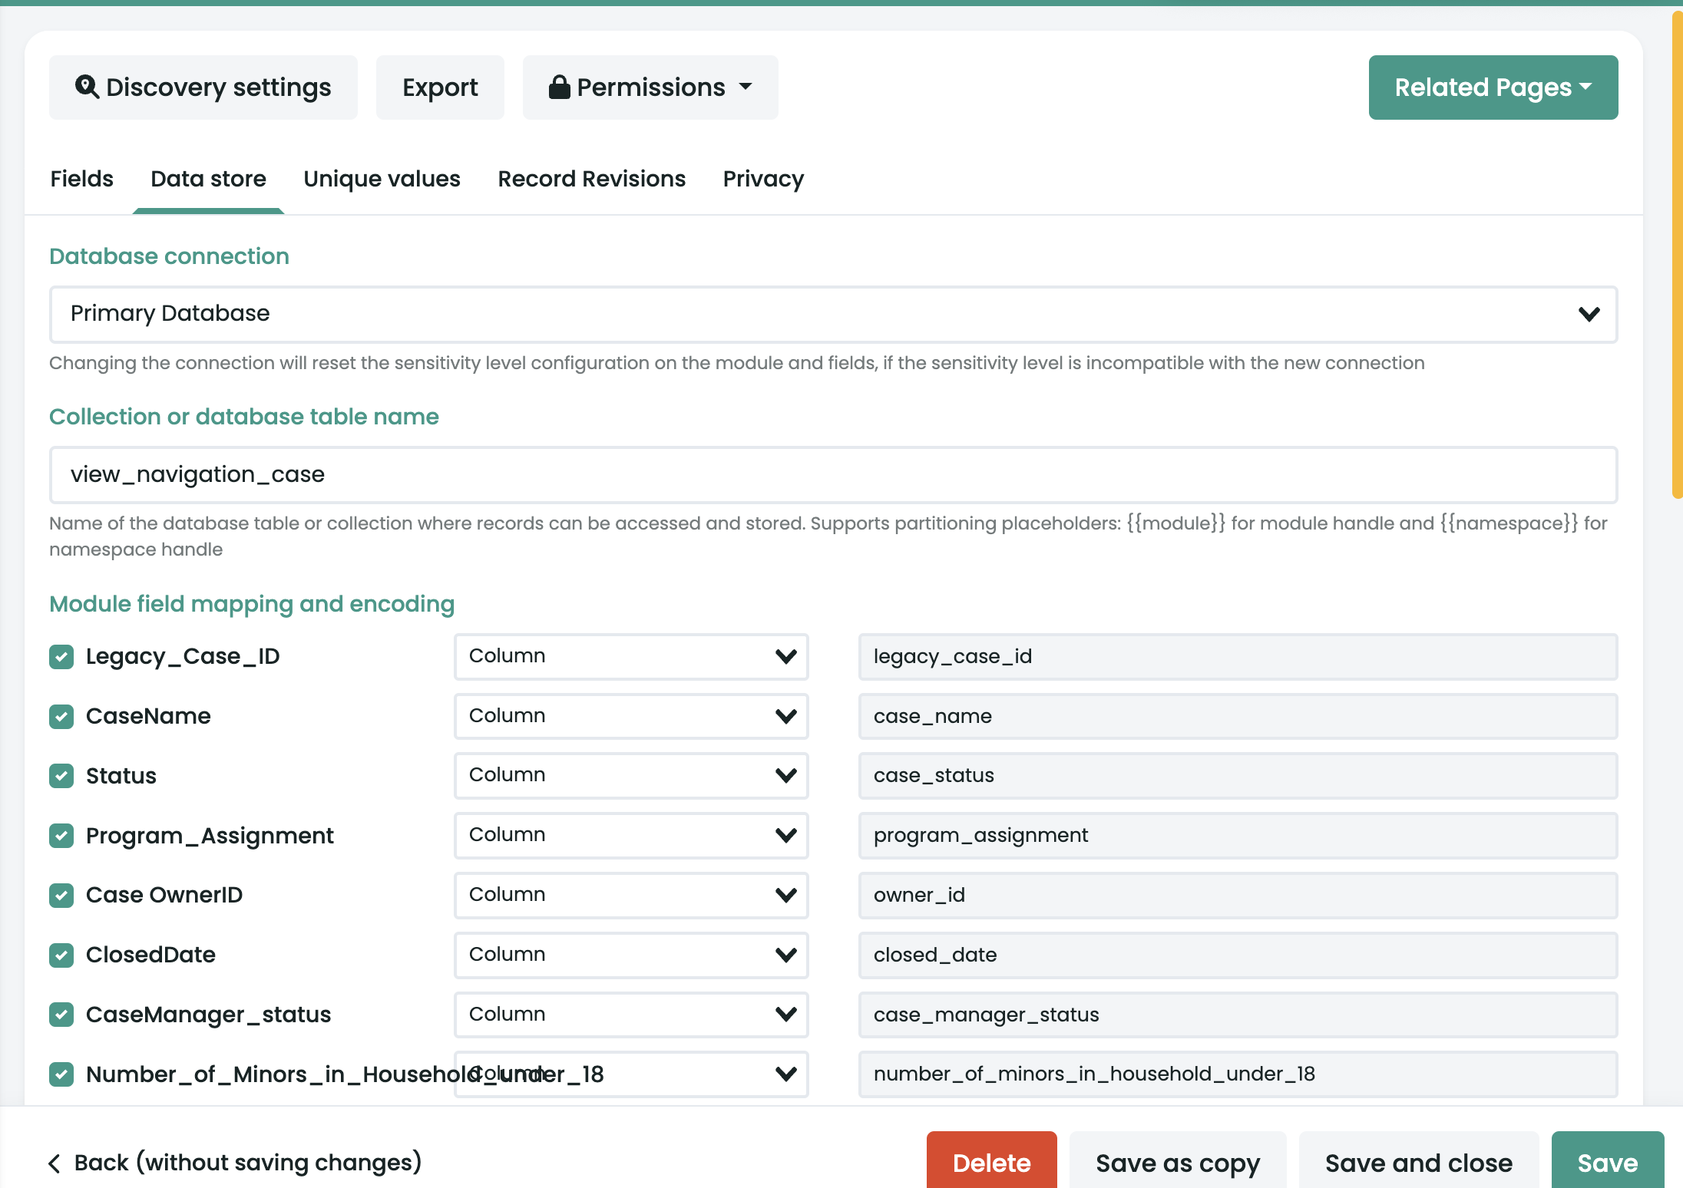The width and height of the screenshot is (1683, 1188).
Task: Click the red Delete button
Action: 991,1162
